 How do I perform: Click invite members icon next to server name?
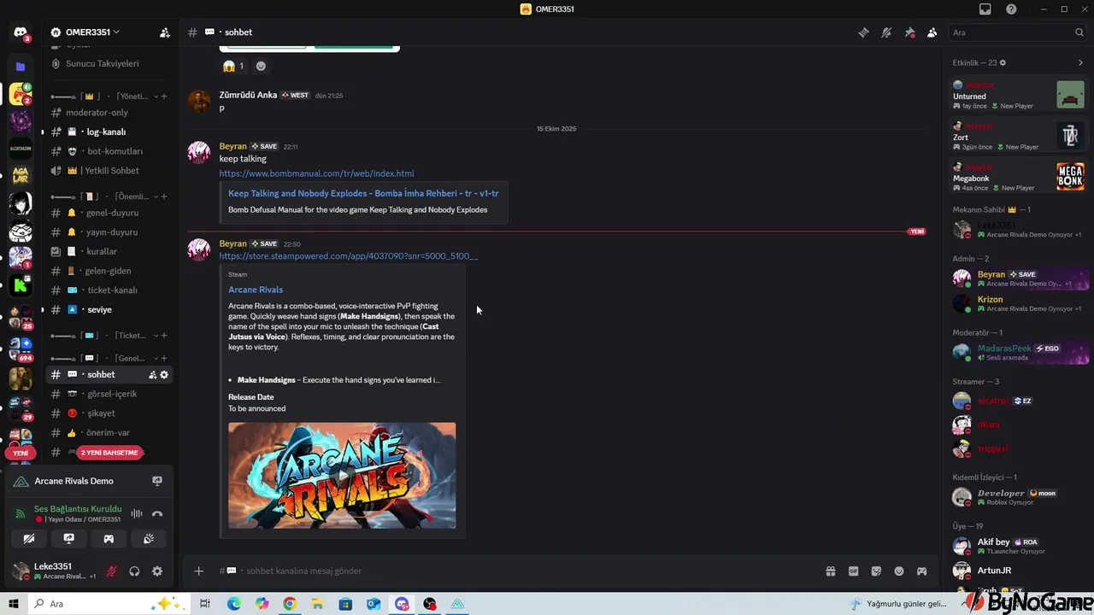tap(164, 32)
